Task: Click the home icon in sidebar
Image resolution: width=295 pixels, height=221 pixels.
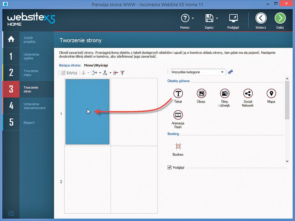Action: tap(11, 39)
